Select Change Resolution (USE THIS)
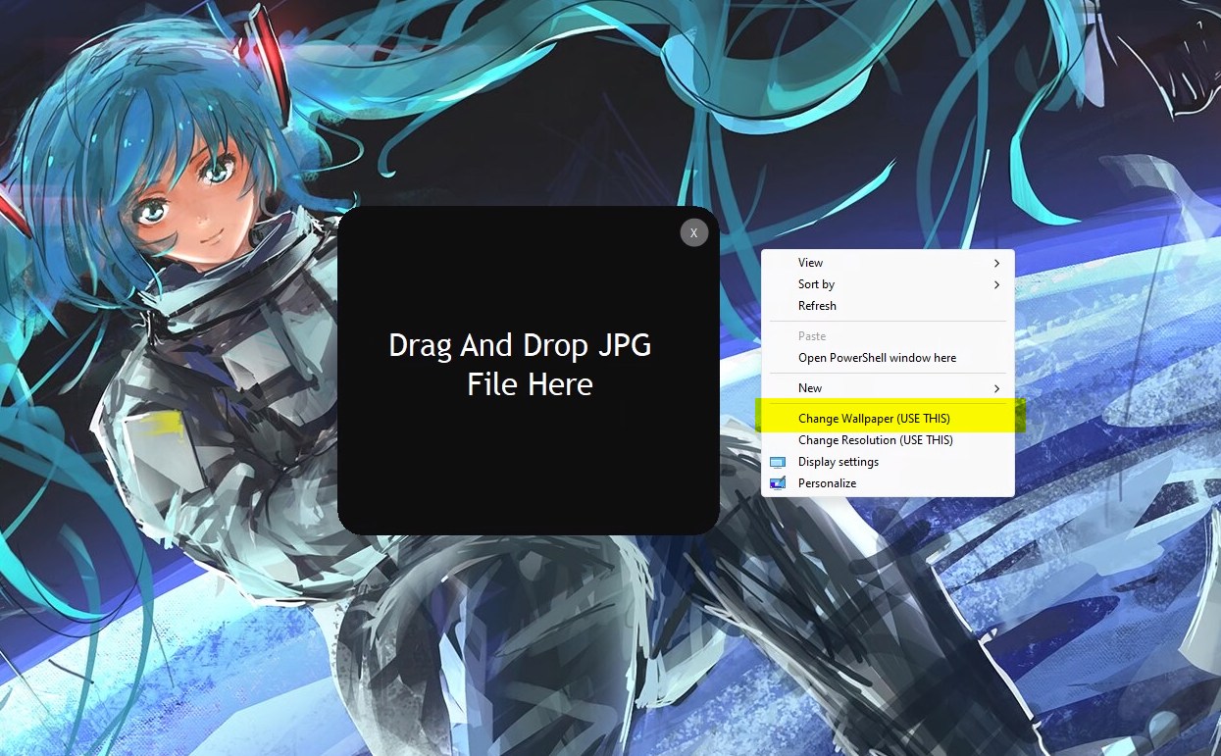 tap(888, 440)
